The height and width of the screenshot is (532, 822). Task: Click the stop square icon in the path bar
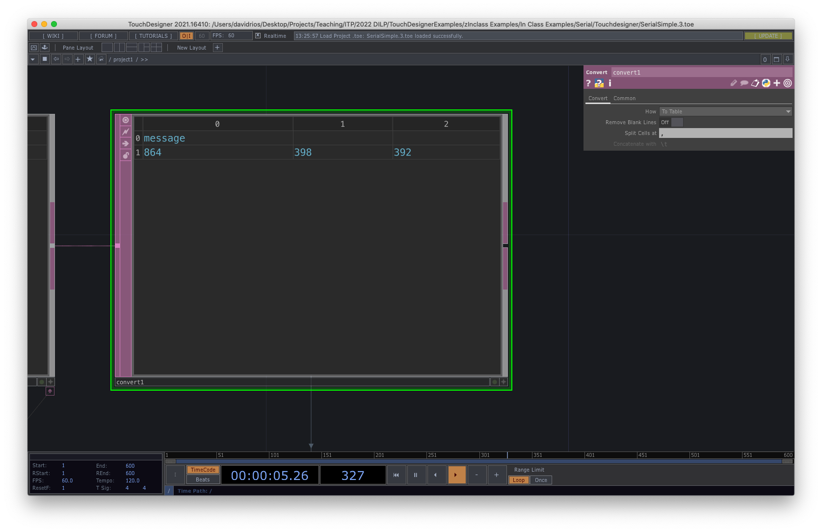45,59
